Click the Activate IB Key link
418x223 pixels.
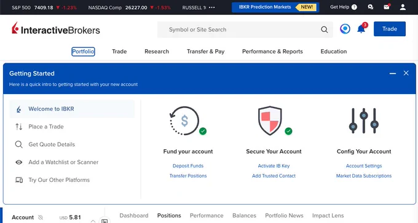pyautogui.click(x=274, y=166)
